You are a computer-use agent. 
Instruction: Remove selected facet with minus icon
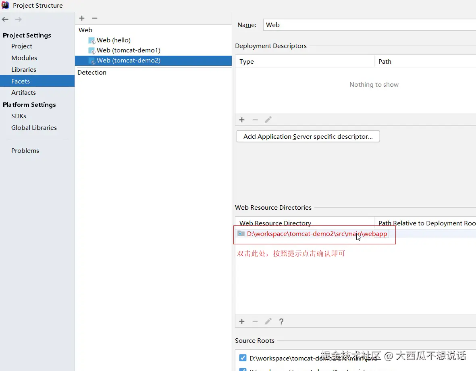[x=95, y=18]
